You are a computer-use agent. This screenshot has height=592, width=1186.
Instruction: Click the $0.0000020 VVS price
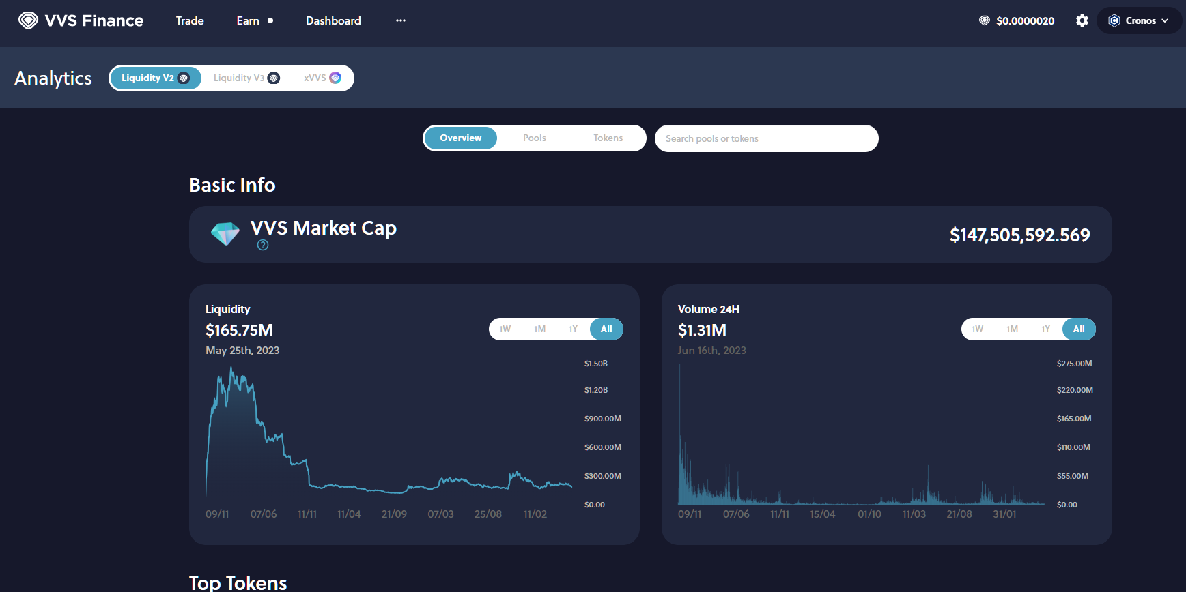(x=1026, y=20)
